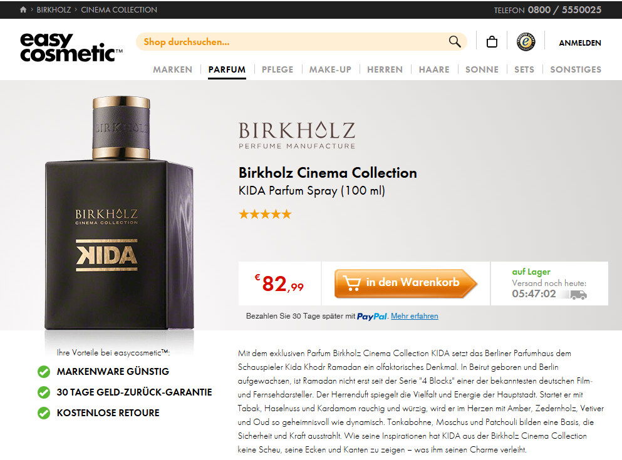Image resolution: width=622 pixels, height=460 pixels.
Task: Open the SONSTIGES menu
Action: click(x=576, y=69)
